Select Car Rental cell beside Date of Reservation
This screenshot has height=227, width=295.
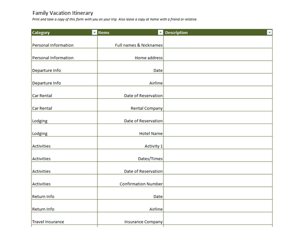point(64,92)
